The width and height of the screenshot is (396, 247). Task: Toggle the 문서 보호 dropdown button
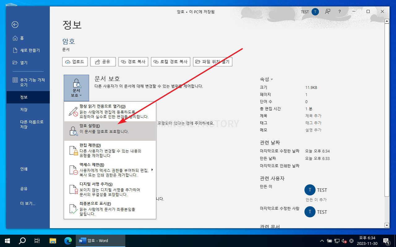(76, 88)
